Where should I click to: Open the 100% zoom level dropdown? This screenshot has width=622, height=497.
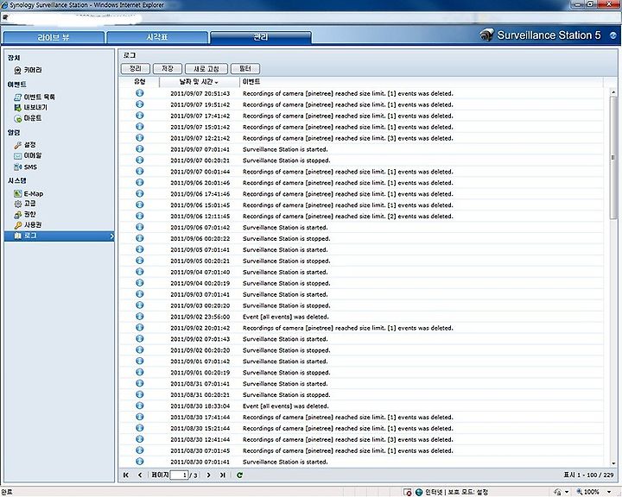[610, 492]
